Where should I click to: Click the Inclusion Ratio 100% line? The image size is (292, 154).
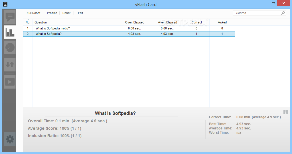point(55,136)
